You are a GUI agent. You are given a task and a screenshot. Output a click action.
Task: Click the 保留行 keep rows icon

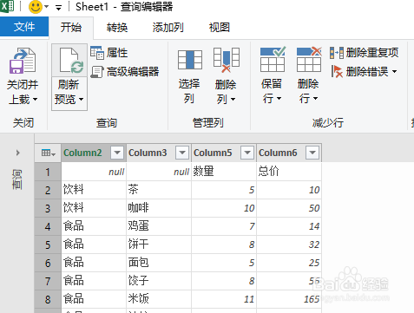click(273, 60)
